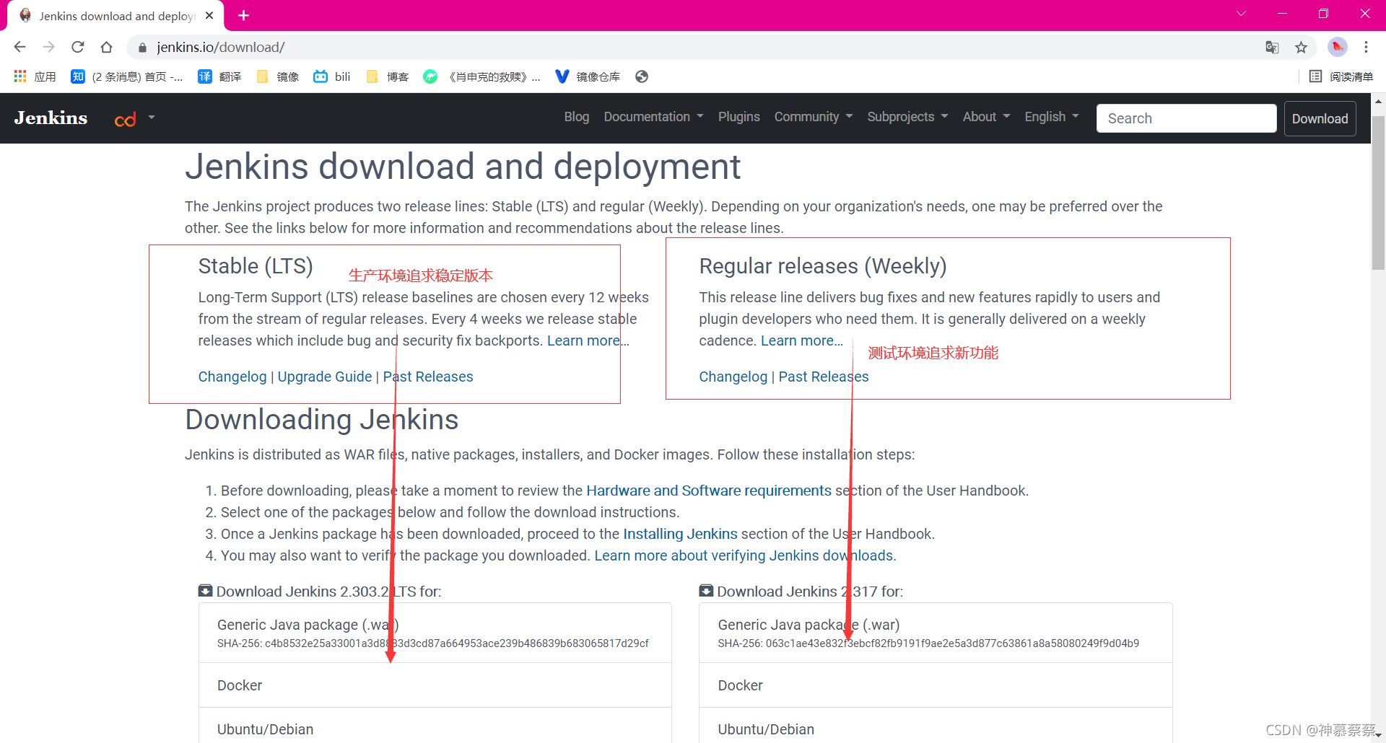Viewport: 1386px width, 743px height.
Task: Select Docker under Jenkins 2.303.2 LTS
Action: (x=435, y=685)
